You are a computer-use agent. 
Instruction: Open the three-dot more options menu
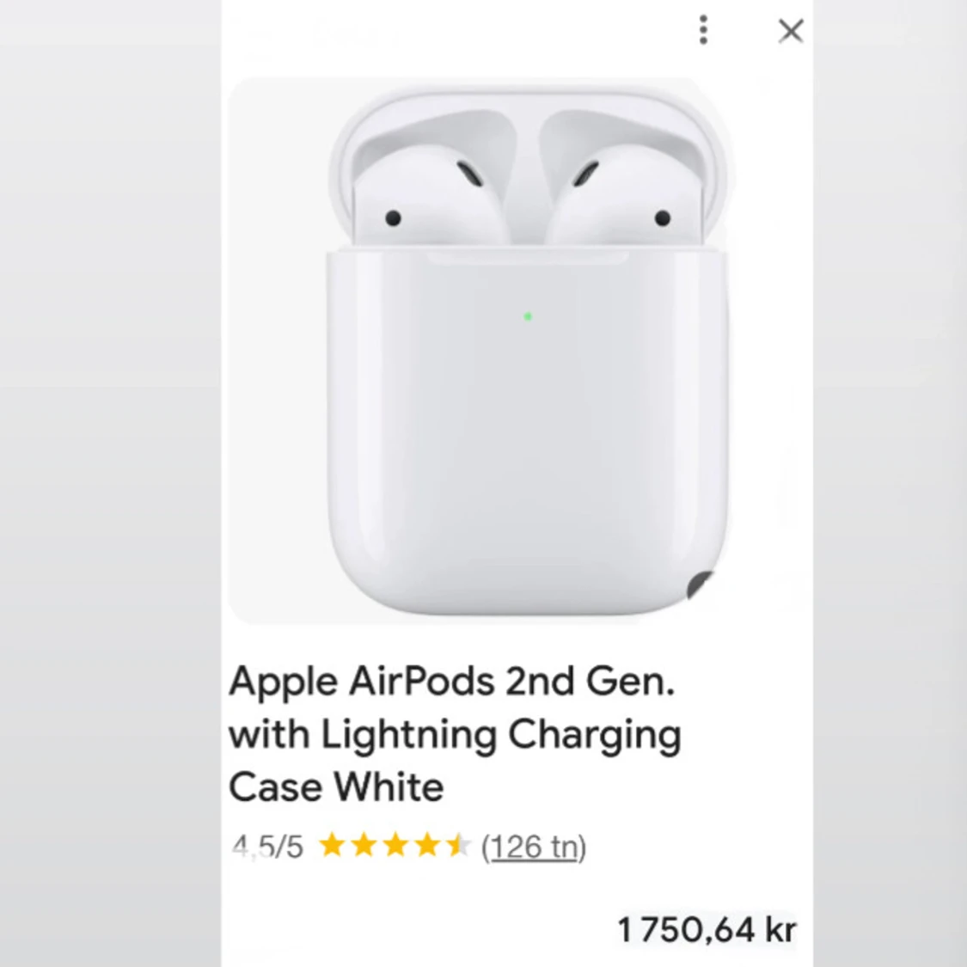(703, 30)
